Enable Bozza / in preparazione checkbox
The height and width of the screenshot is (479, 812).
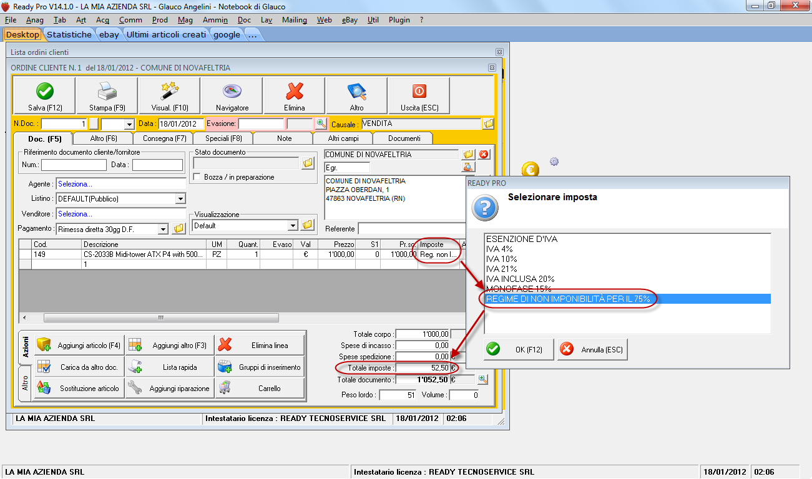click(x=198, y=177)
